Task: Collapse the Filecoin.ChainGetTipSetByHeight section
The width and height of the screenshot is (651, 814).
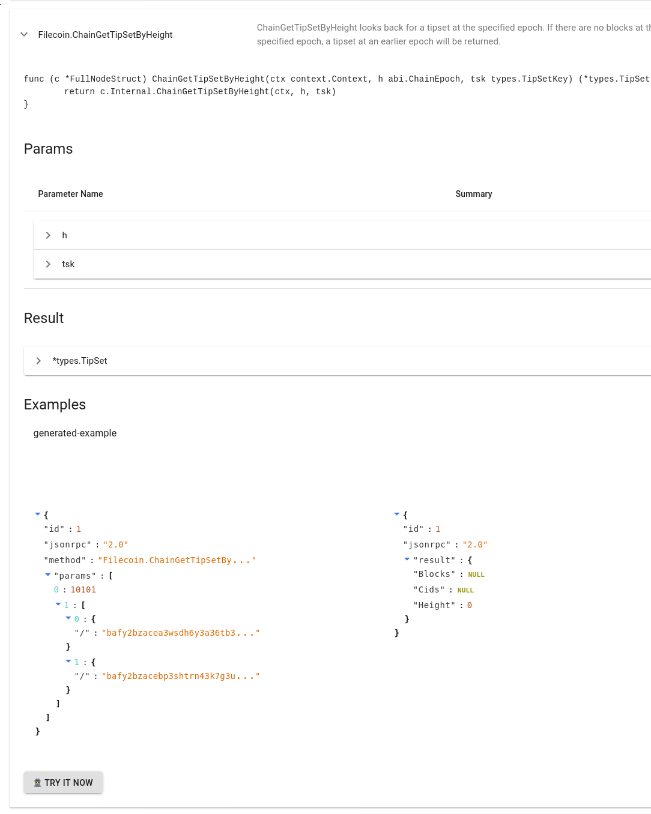Action: (x=24, y=34)
